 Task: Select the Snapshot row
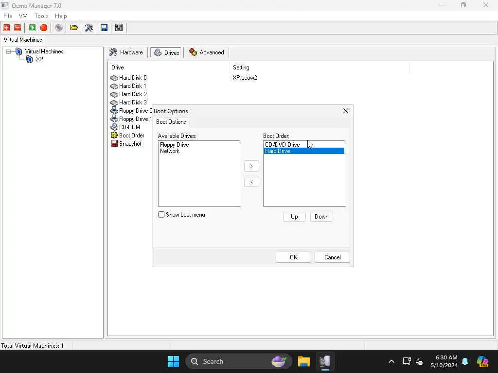[x=126, y=143]
